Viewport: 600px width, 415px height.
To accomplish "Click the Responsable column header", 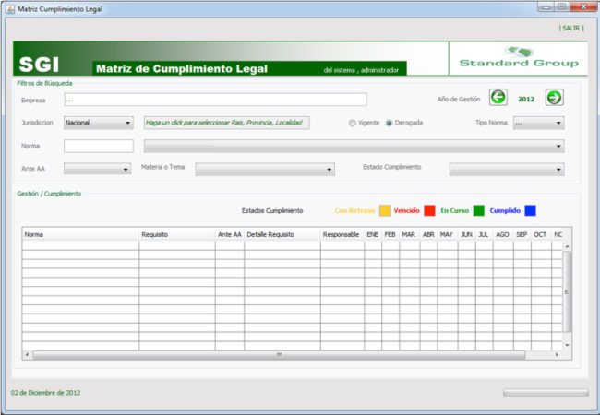I will 341,235.
